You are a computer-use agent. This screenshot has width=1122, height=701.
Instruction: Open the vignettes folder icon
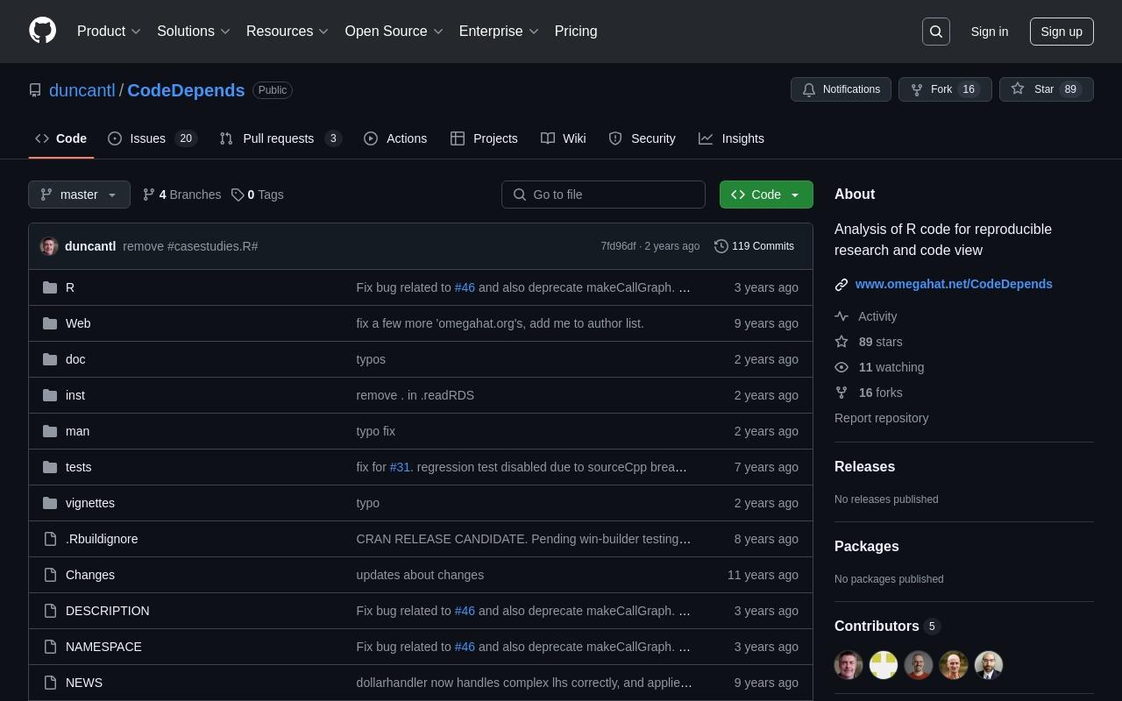click(x=50, y=503)
